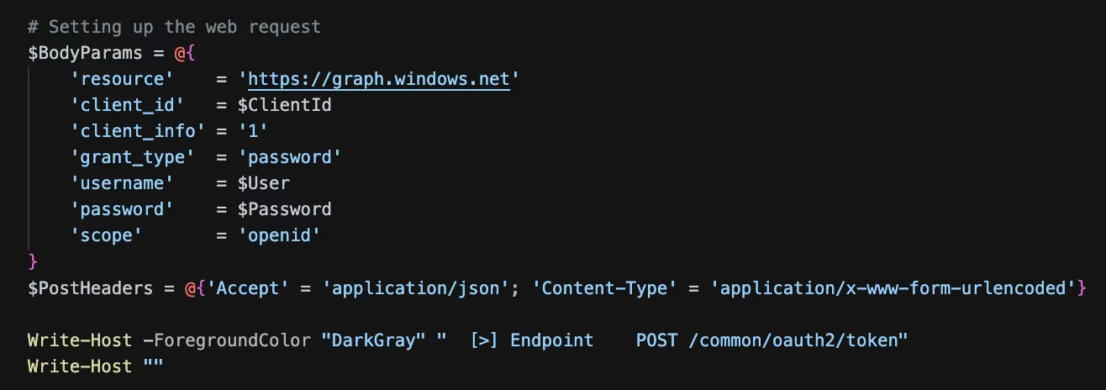Click the $BodyParams variable name
1106x390 pixels.
pos(85,53)
